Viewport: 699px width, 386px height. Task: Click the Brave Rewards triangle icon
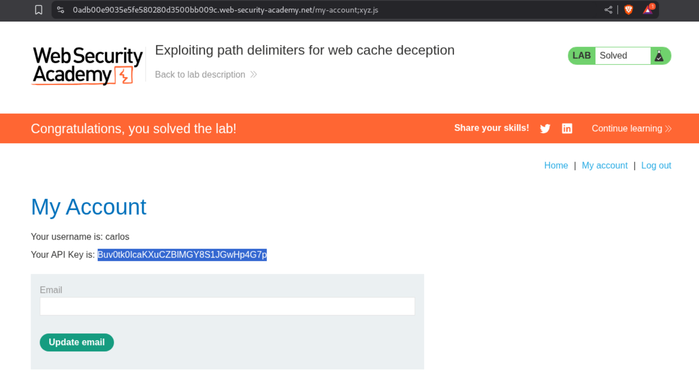point(648,10)
